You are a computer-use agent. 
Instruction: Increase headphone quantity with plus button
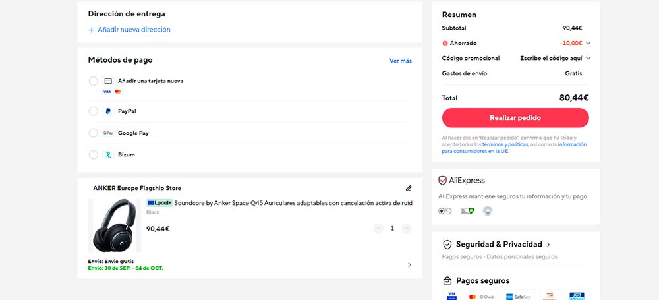coord(407,229)
